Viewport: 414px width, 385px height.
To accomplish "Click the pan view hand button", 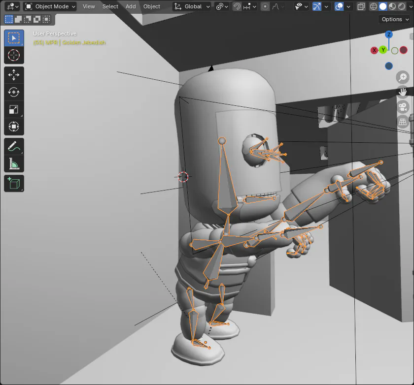I will tap(403, 92).
